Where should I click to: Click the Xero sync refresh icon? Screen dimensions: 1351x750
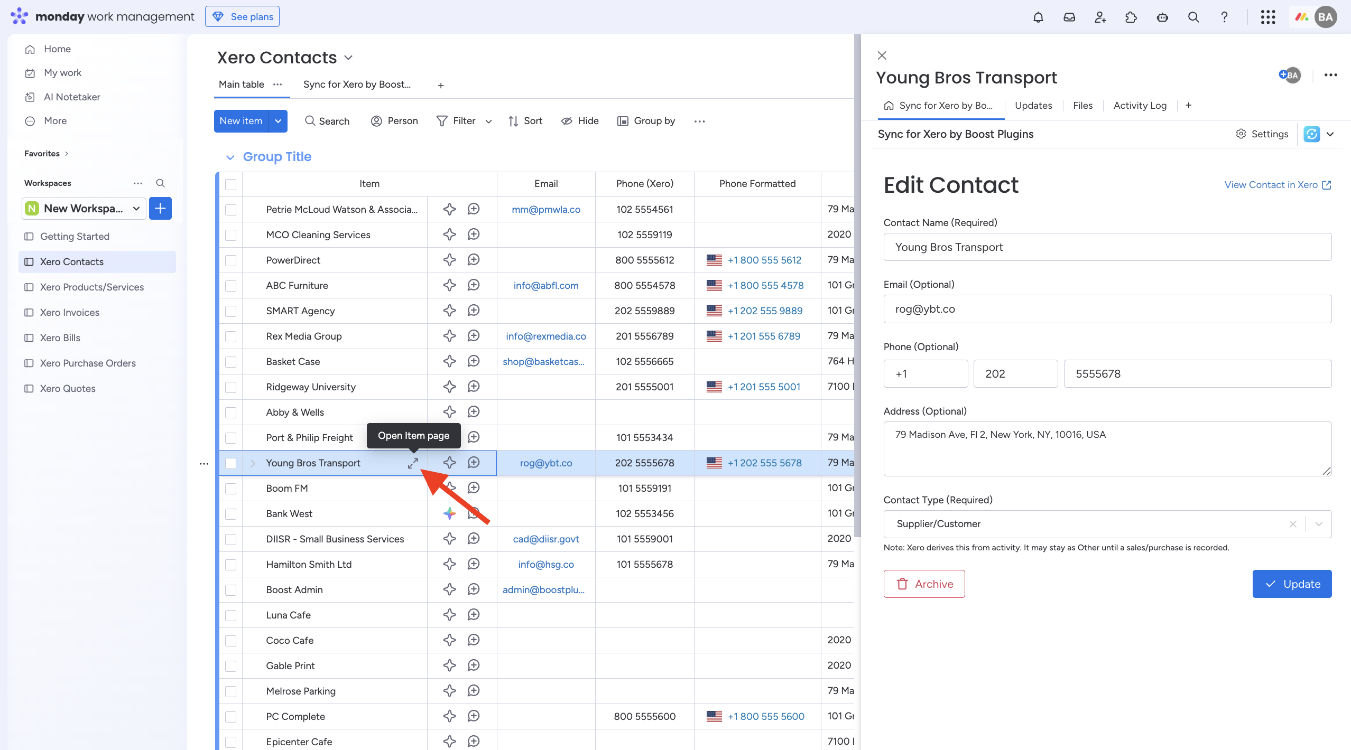point(1311,134)
